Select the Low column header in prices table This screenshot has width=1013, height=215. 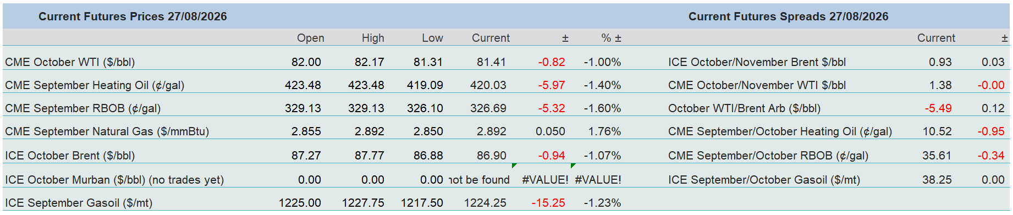click(x=432, y=38)
